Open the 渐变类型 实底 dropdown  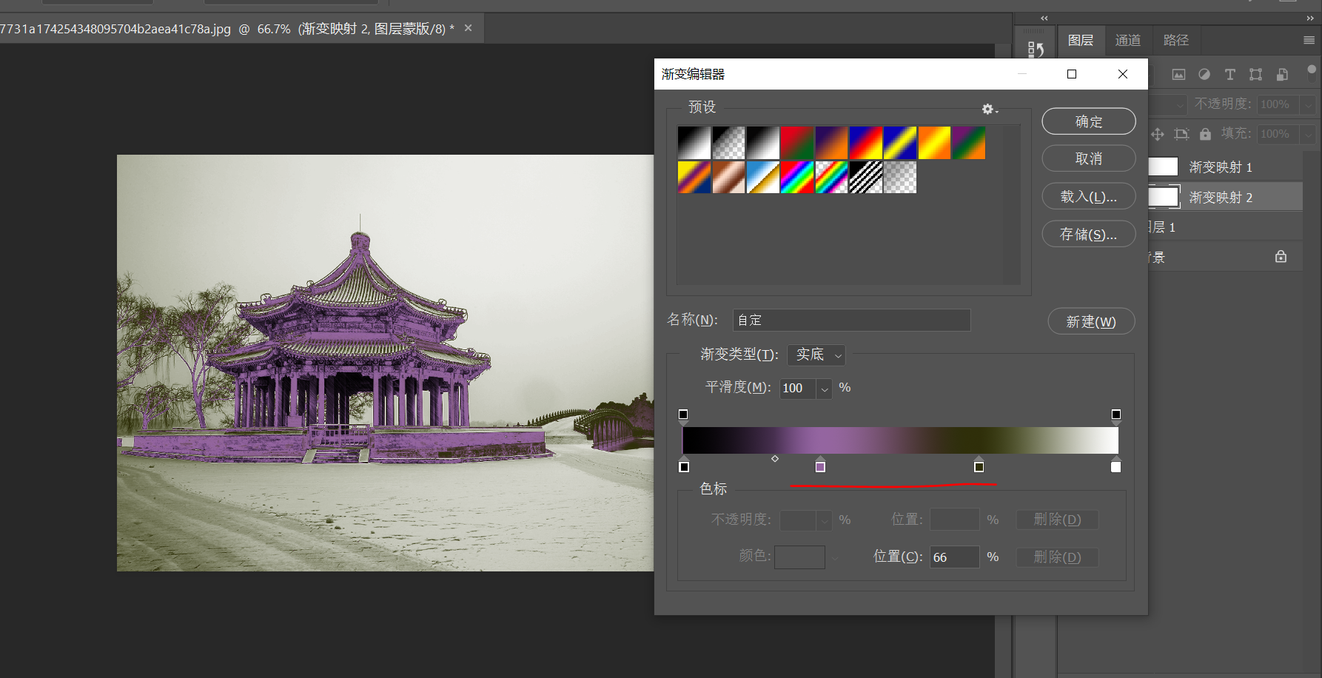point(816,355)
